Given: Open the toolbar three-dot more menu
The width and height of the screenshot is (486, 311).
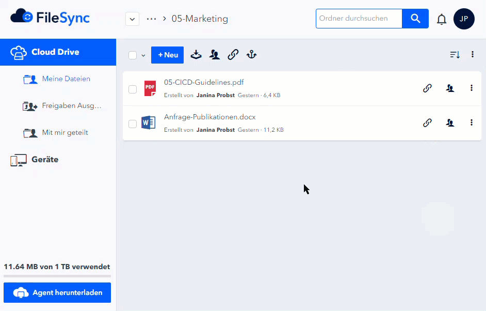Looking at the screenshot, I should 473,54.
